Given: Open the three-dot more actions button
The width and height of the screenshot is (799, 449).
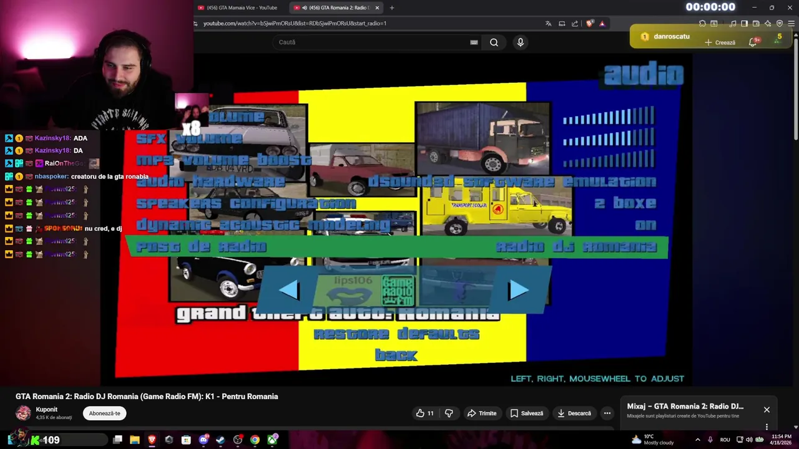Looking at the screenshot, I should pyautogui.click(x=607, y=413).
